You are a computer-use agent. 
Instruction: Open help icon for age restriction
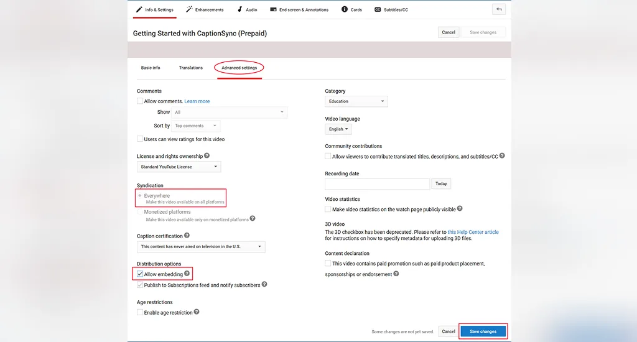tap(197, 312)
